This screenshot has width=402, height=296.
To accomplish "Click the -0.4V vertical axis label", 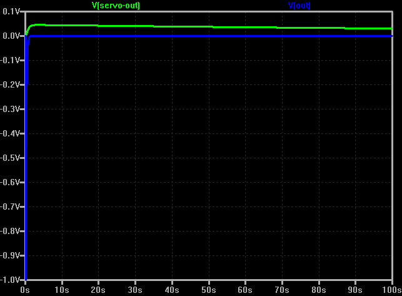I will click(x=10, y=133).
